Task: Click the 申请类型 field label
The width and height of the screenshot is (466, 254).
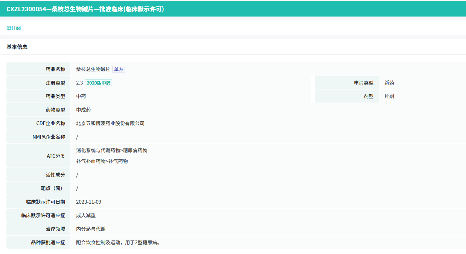Action: click(x=364, y=83)
